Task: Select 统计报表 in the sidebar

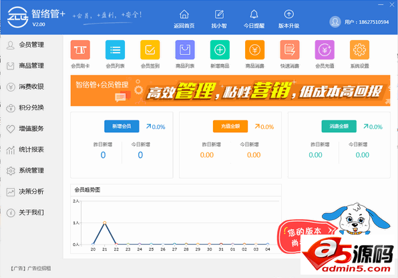Action: pos(31,150)
